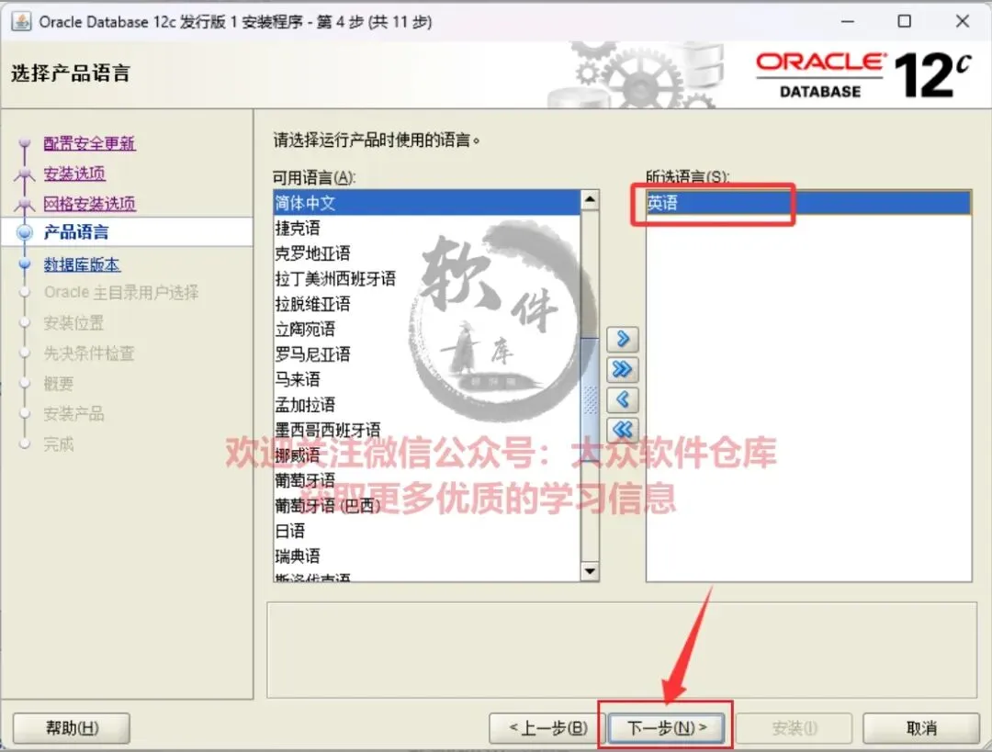Go back with 上一步(B) button
The width and height of the screenshot is (992, 752).
coord(547,728)
